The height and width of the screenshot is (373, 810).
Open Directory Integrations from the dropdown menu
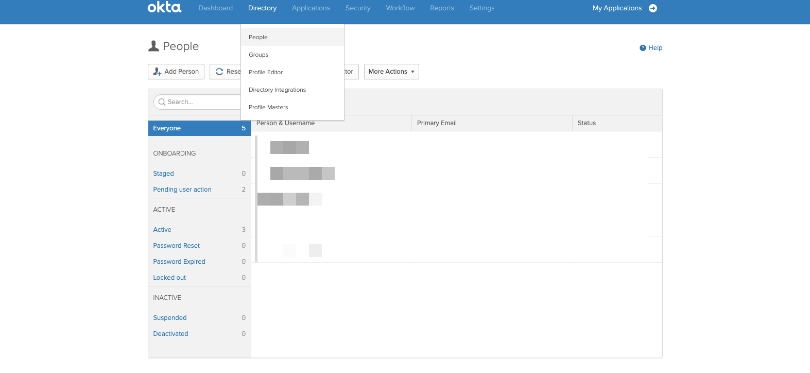[x=277, y=90]
